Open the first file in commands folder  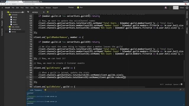click(x=15, y=17)
